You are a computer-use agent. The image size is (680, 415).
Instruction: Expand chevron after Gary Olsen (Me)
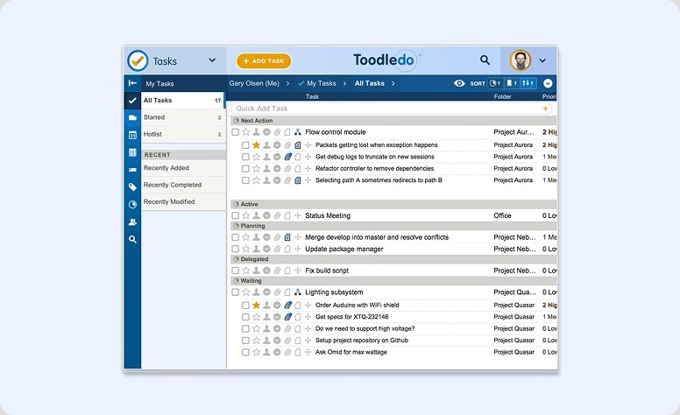(x=287, y=83)
